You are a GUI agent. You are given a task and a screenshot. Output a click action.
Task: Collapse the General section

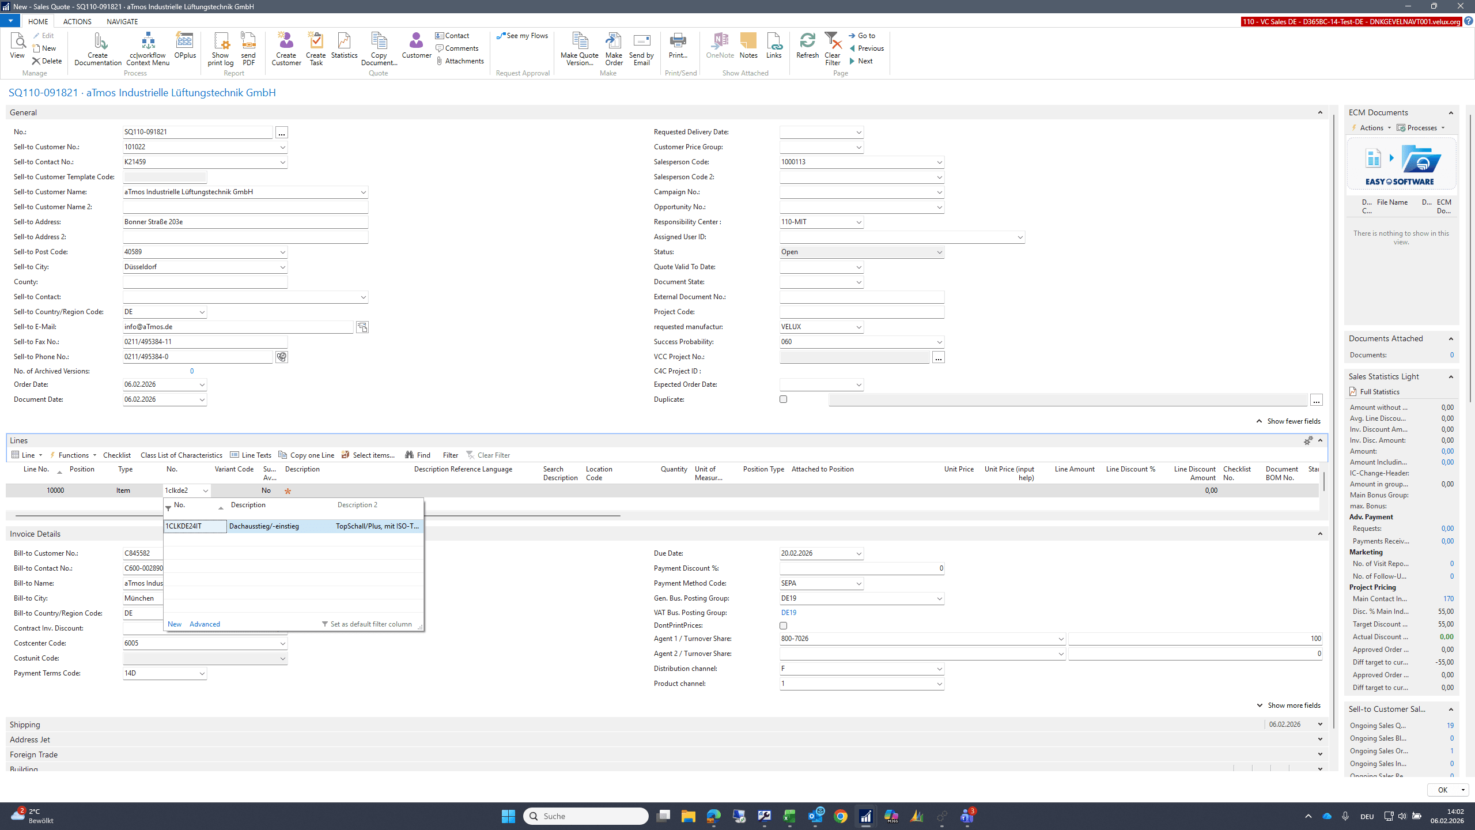1320,112
